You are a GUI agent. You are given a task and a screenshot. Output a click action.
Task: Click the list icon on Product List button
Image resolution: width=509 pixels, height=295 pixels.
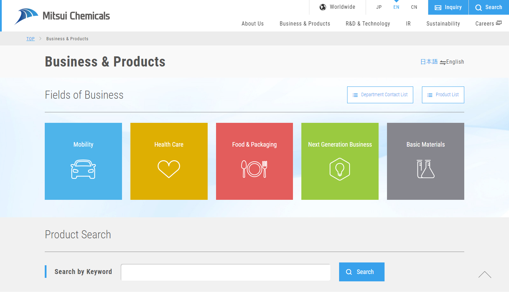point(430,95)
